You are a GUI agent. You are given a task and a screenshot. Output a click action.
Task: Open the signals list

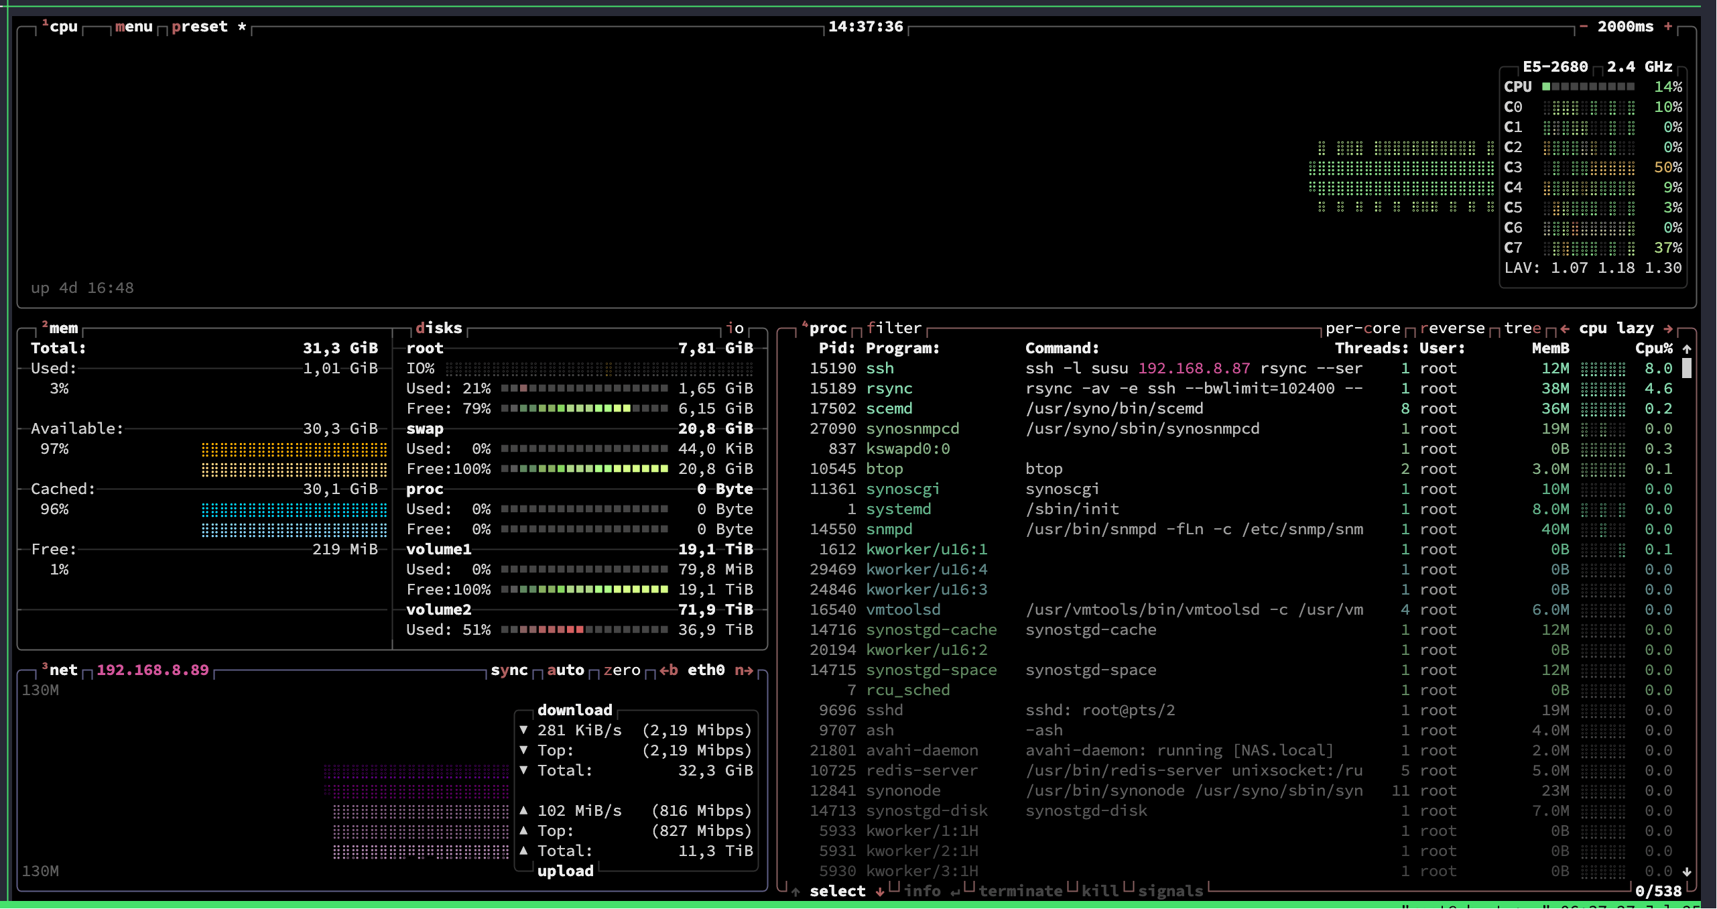[x=1171, y=892]
